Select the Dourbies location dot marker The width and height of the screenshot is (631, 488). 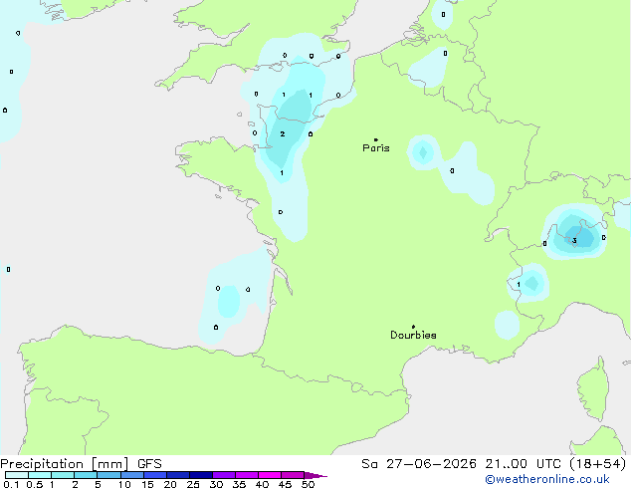(413, 327)
